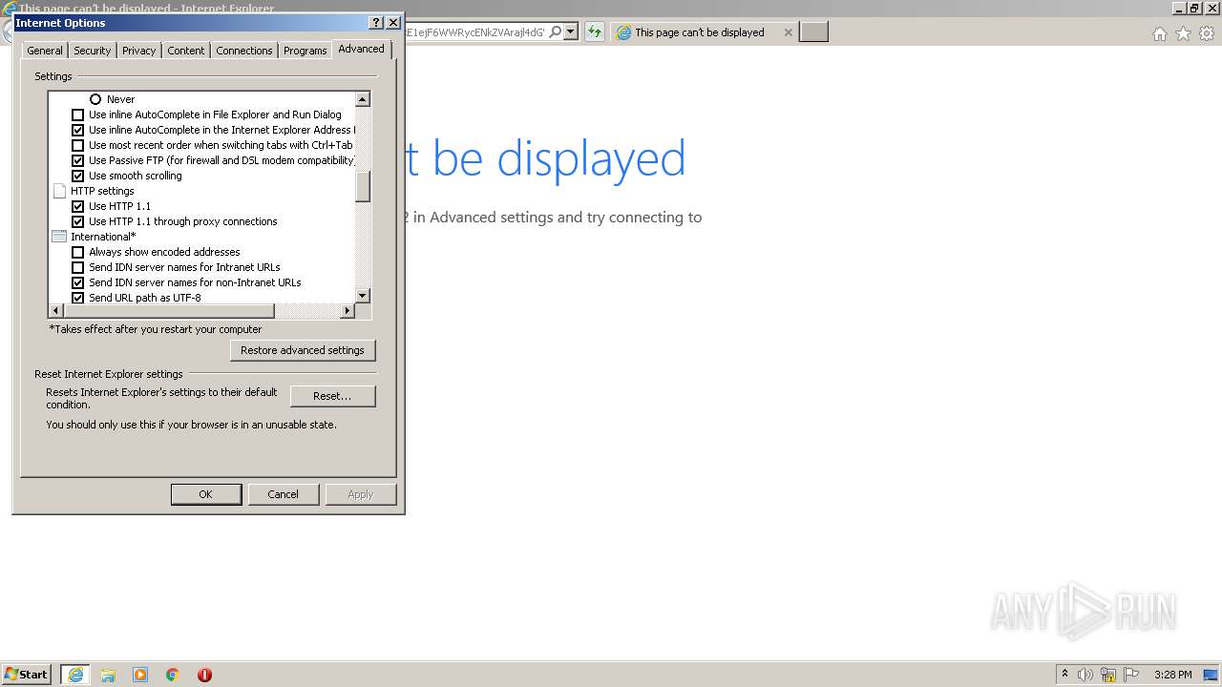The width and height of the screenshot is (1222, 687).
Task: Select the Content tab
Action: [x=186, y=51]
